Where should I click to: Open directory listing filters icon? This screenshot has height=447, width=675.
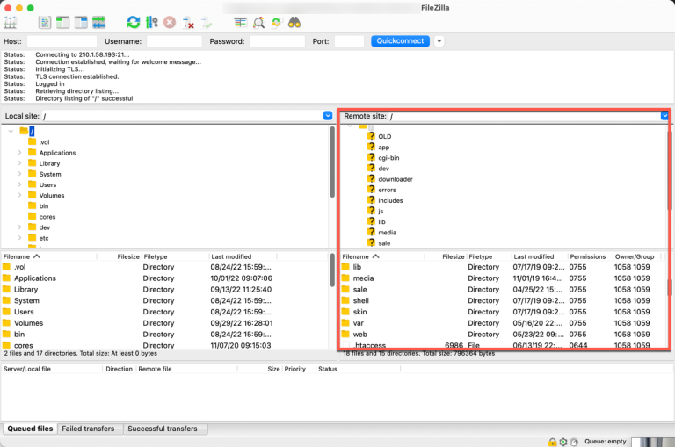[x=240, y=23]
